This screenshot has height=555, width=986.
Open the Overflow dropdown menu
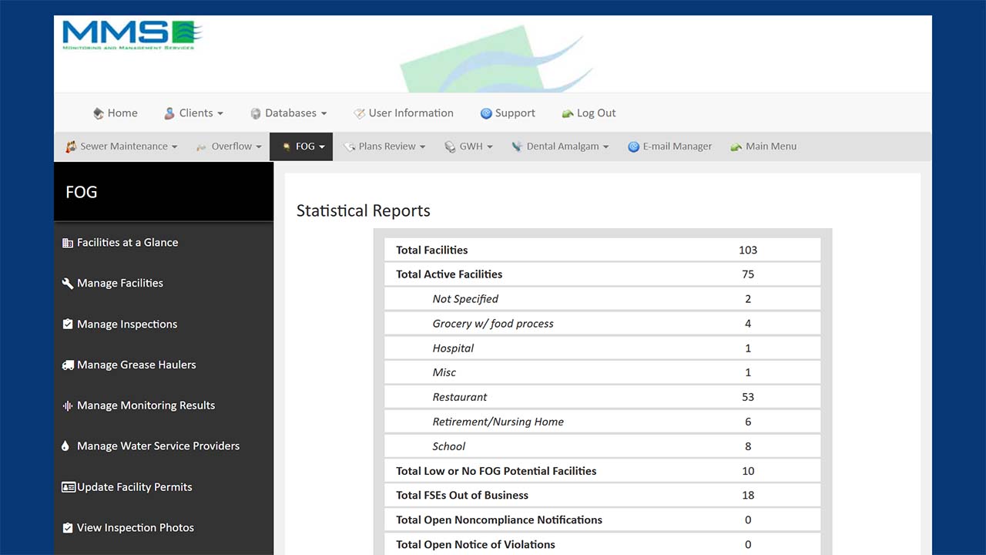230,146
